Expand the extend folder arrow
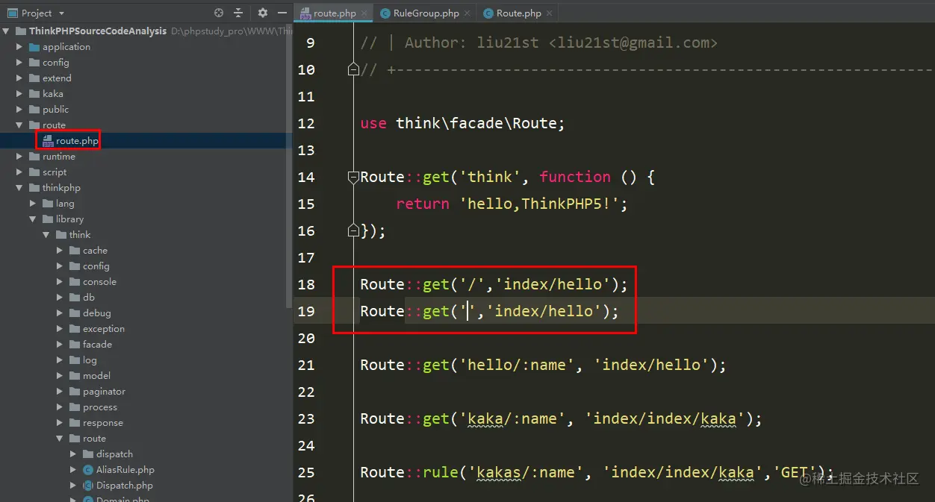The image size is (935, 502). (x=19, y=78)
